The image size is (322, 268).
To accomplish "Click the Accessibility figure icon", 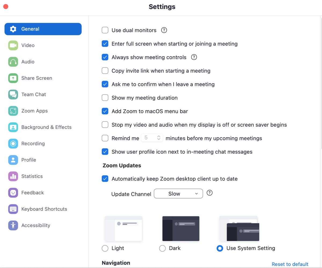I will (x=13, y=225).
